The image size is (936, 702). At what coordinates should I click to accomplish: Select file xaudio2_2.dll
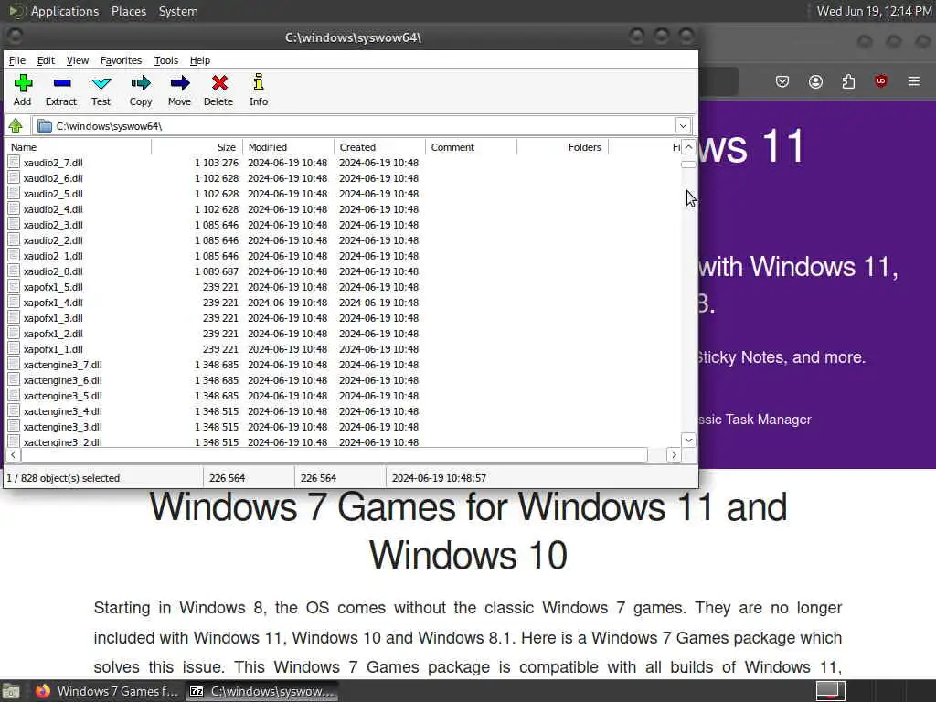pos(53,240)
